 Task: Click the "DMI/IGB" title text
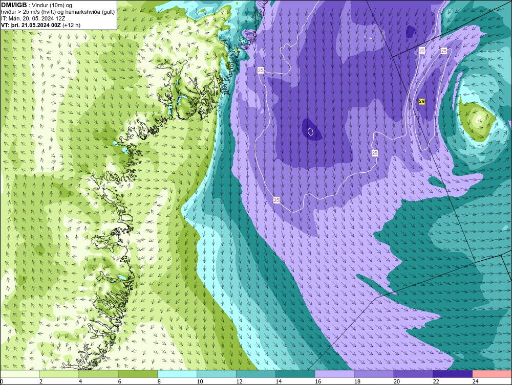pos(14,5)
